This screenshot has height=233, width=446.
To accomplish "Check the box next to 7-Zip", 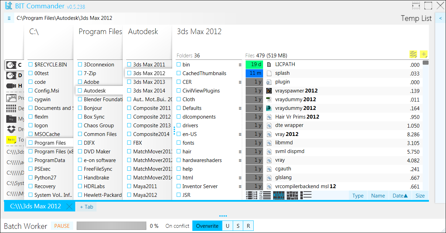I will tap(80, 73).
